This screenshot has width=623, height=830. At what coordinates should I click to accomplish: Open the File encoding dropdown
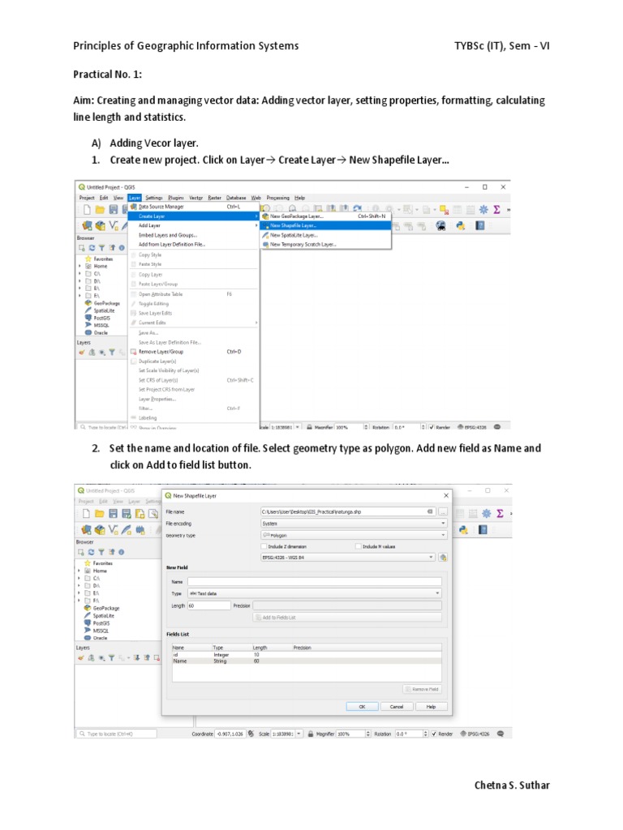point(353,524)
